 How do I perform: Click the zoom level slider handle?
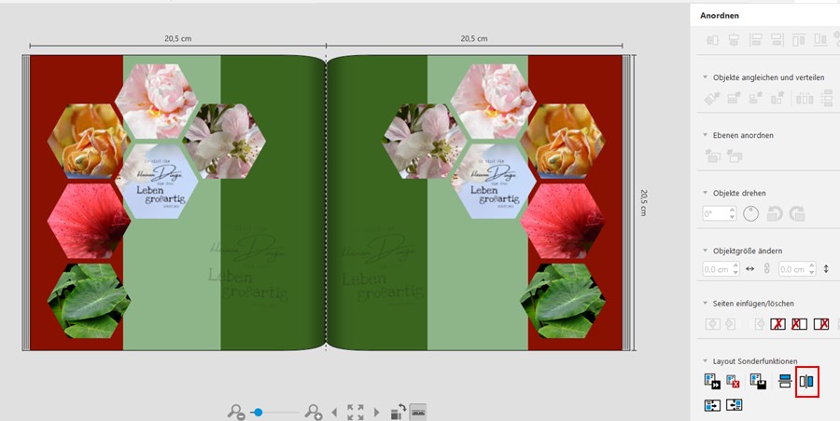click(259, 412)
